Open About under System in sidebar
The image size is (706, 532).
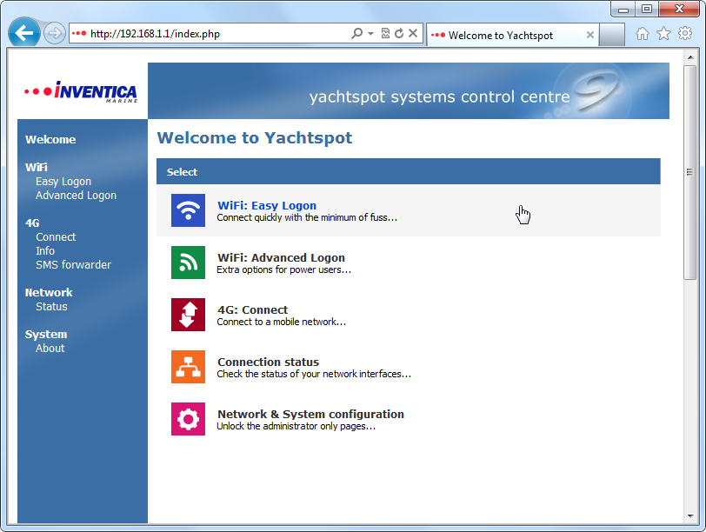[50, 349]
